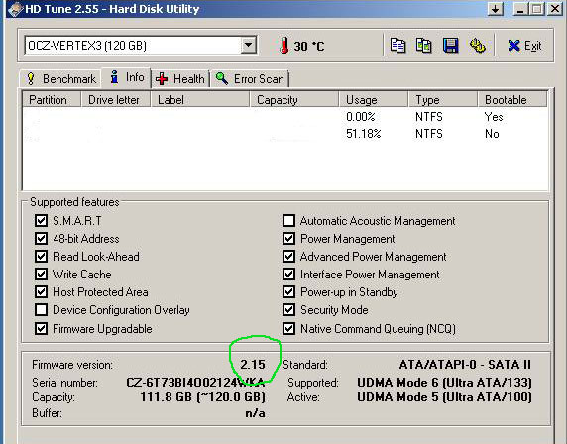Toggle the Read Look-Ahead checkbox
This screenshot has height=444, width=567.
(41, 257)
